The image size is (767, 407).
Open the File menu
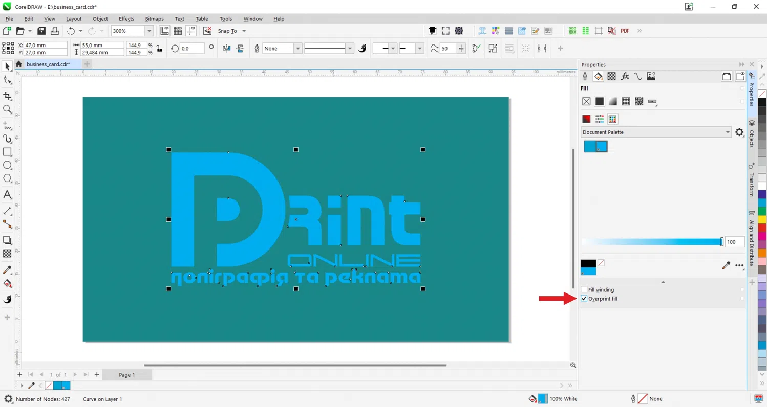coord(9,19)
